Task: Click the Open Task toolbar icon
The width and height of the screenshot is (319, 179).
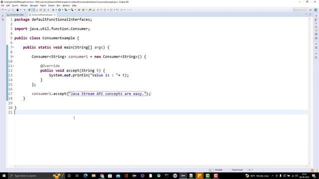Action: click(x=94, y=10)
